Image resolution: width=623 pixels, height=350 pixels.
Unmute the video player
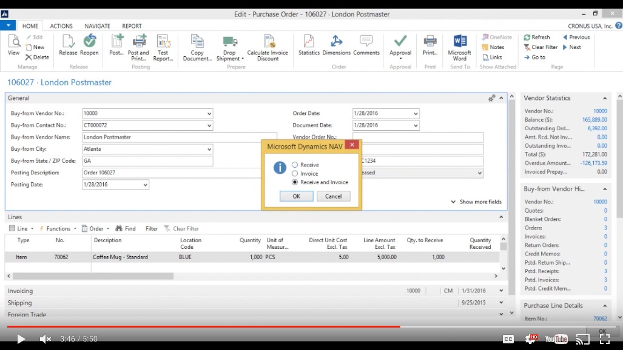pyautogui.click(x=45, y=339)
